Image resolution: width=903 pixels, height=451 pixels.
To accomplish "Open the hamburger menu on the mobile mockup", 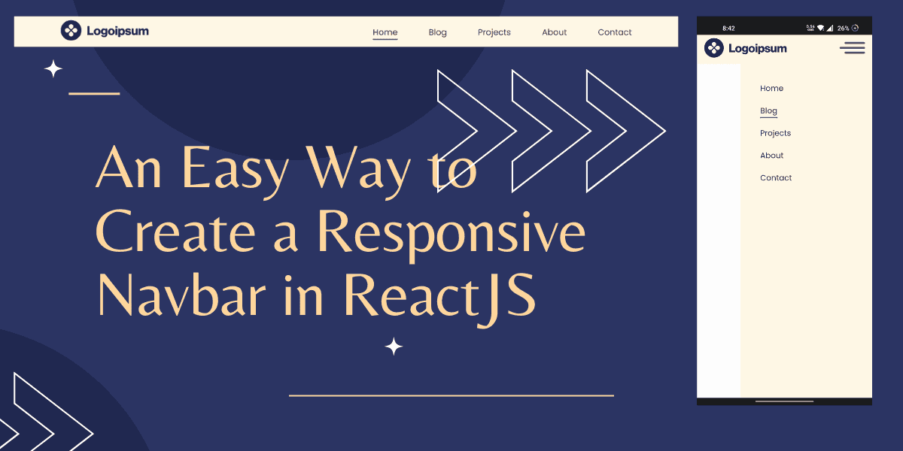I will [x=852, y=47].
